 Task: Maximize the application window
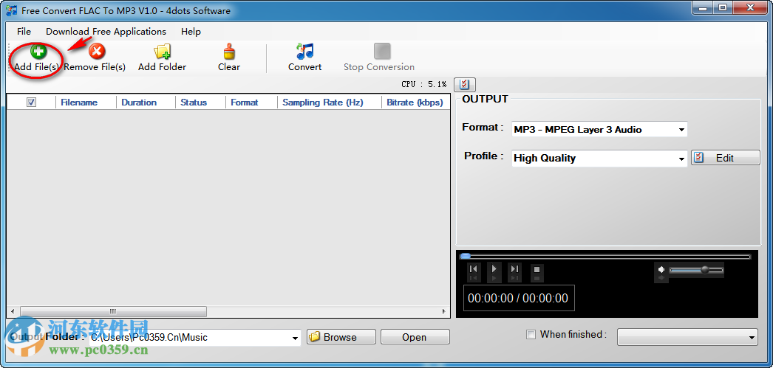[723, 7]
